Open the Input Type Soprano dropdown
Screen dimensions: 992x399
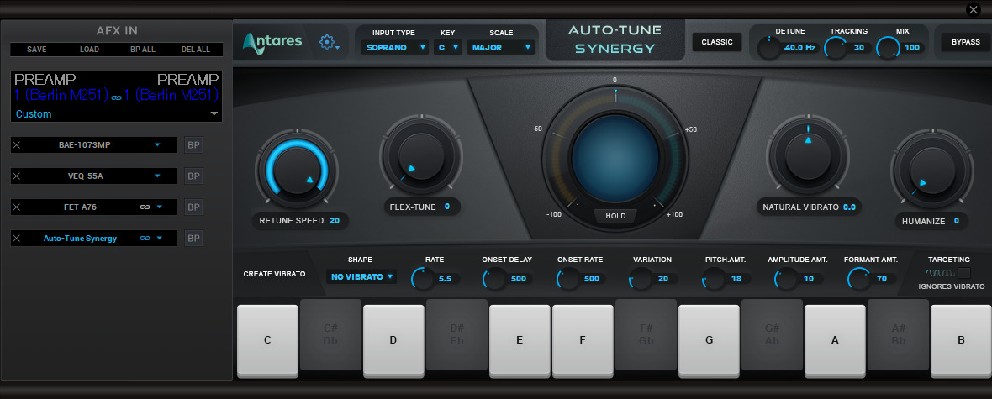(394, 47)
